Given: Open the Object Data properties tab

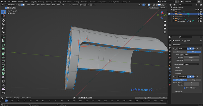Looking at the screenshot, I should click(169, 81).
